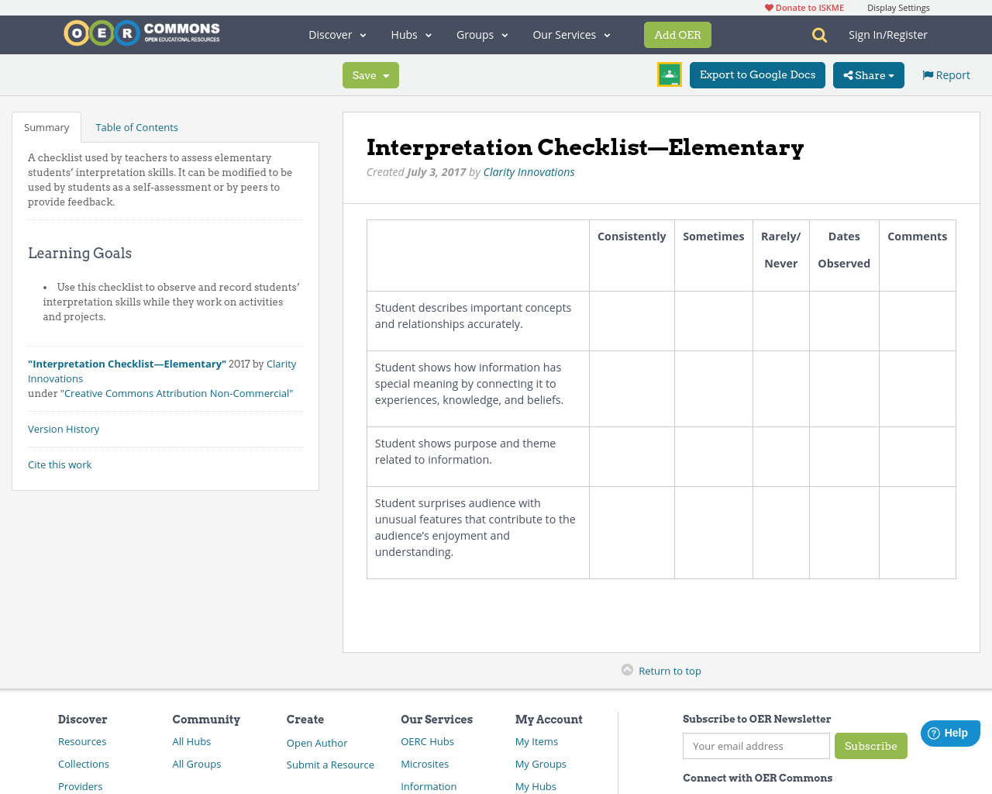Open the Clarity Innovations author link

(529, 171)
